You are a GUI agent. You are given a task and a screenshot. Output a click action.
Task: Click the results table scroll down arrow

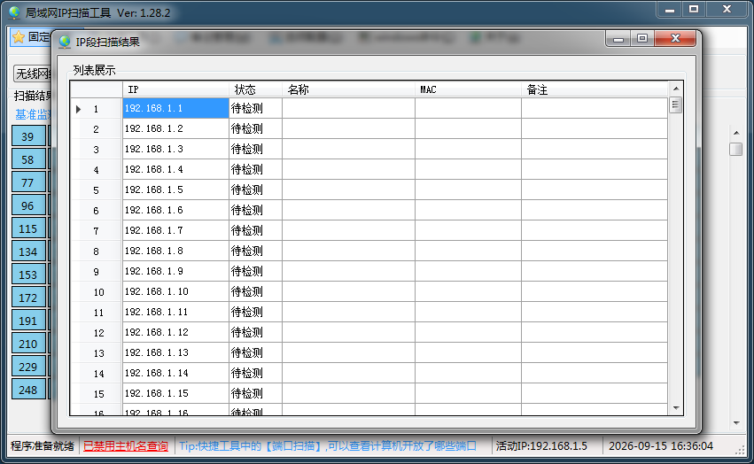676,407
